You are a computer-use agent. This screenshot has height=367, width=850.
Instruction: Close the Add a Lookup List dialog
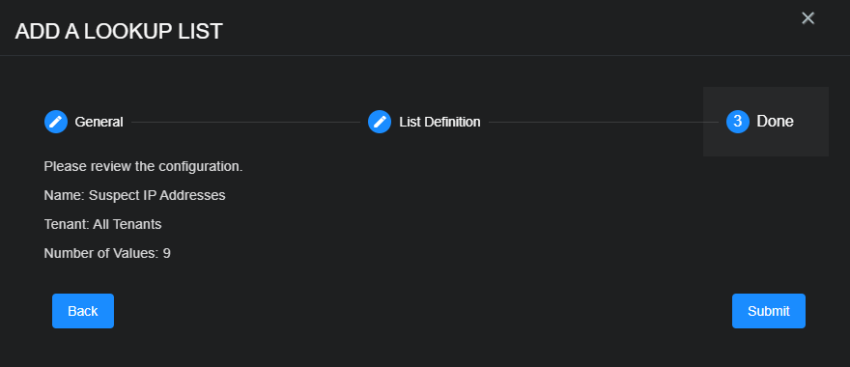coord(807,18)
